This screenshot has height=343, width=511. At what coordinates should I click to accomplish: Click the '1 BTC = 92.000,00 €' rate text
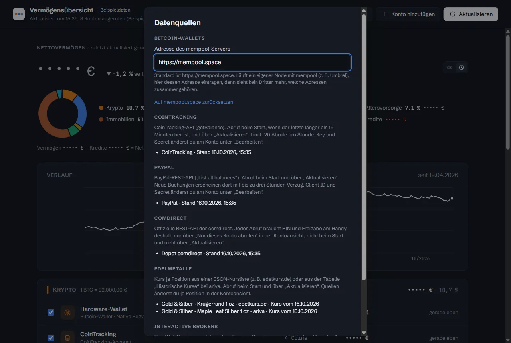point(104,290)
